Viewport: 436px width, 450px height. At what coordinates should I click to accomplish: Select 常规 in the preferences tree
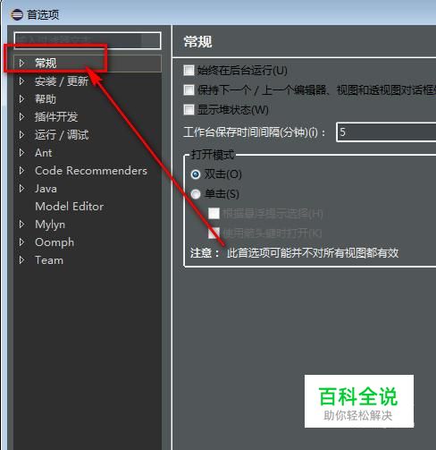46,63
